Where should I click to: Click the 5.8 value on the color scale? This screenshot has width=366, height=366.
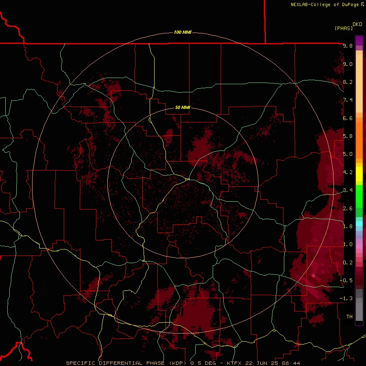point(348,136)
